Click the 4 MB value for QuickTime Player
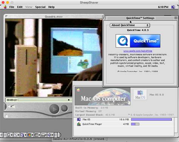 tap(126, 124)
